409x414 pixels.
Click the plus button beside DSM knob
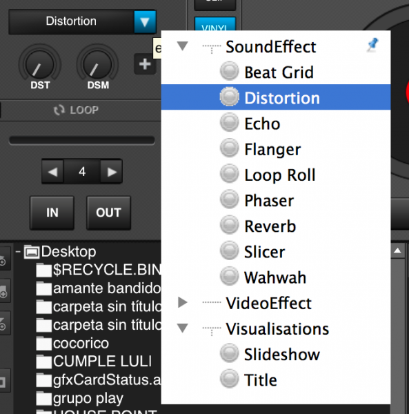(145, 64)
